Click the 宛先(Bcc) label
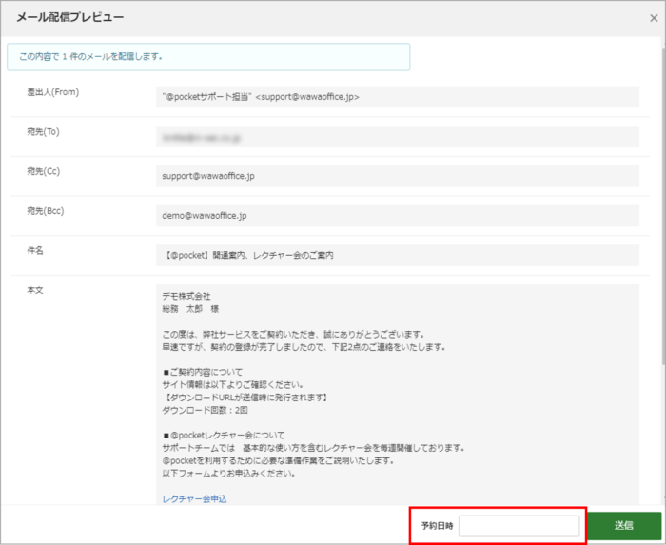Screen dimensions: 666x545 coord(46,211)
